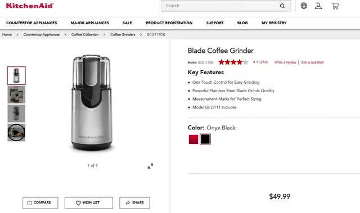View the shopping cart
The width and height of the screenshot is (360, 213).
tap(335, 6)
